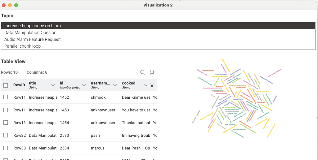
Task: Select the checkbox for user pash's row
Action: [x=6, y=135]
